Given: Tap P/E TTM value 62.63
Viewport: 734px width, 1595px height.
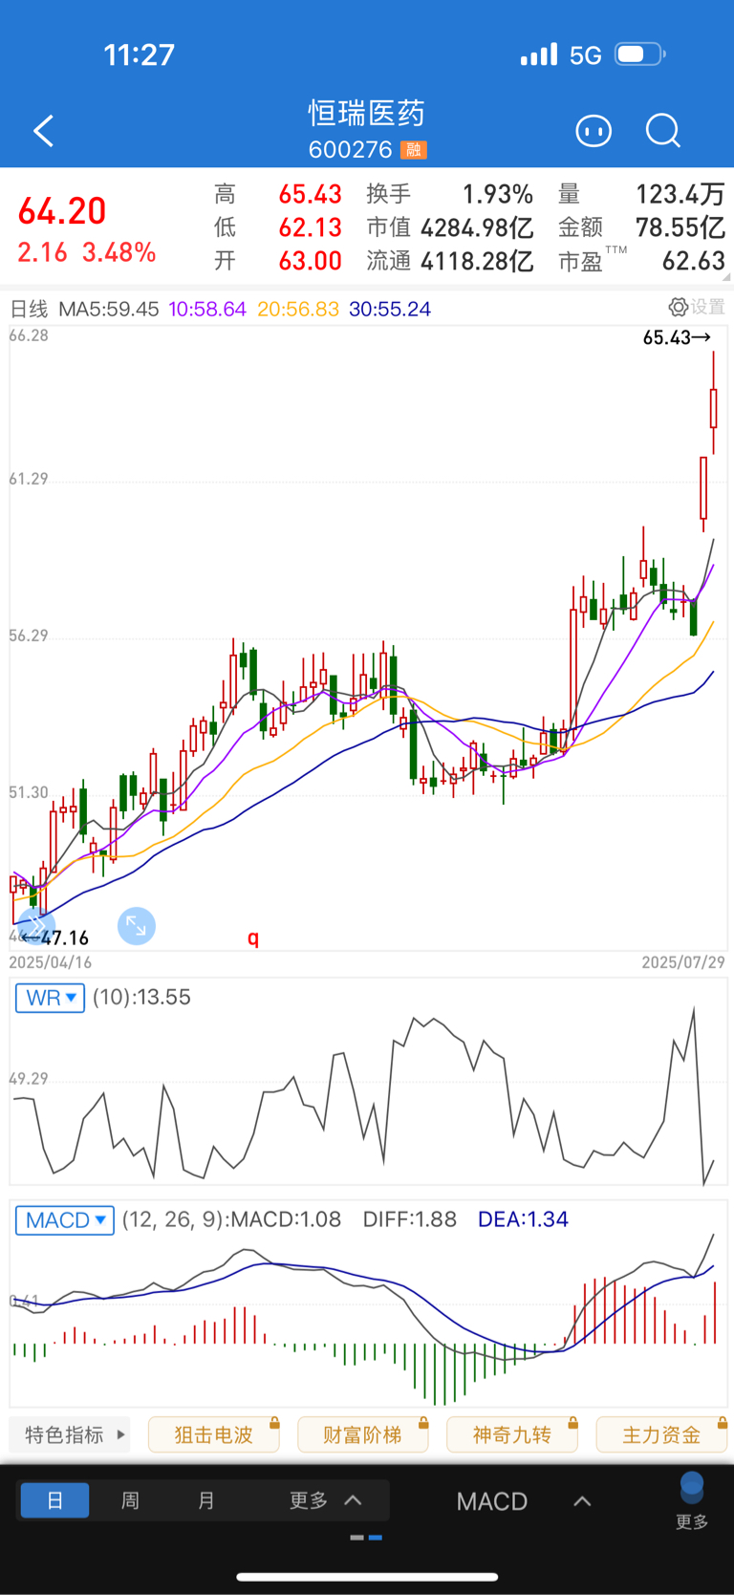Looking at the screenshot, I should [694, 261].
